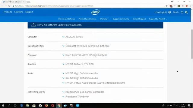Expand NVIDIA High Definition Audio details
Image resolution: width=193 pixels, height=108 pixels.
(x=63, y=73)
